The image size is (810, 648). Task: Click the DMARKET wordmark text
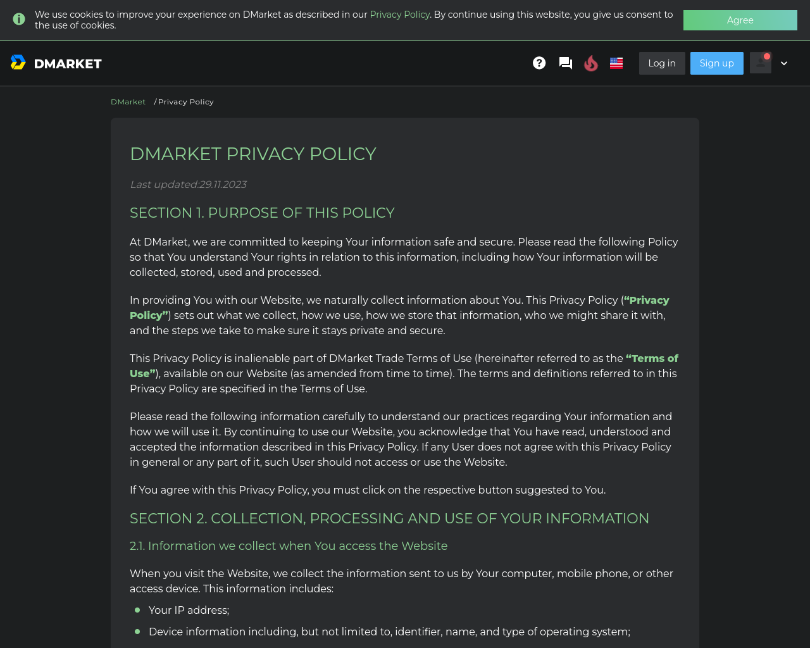[68, 63]
